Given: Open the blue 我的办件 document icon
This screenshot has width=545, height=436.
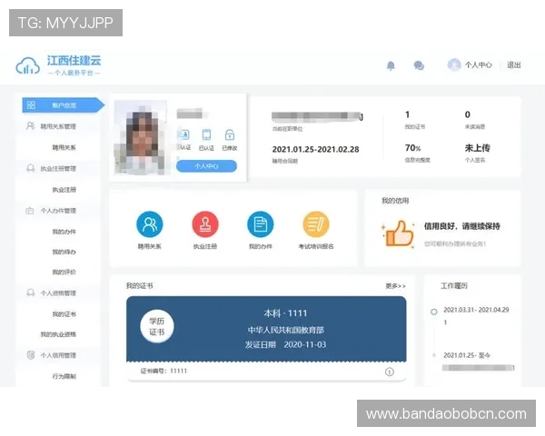Looking at the screenshot, I should coord(261,224).
